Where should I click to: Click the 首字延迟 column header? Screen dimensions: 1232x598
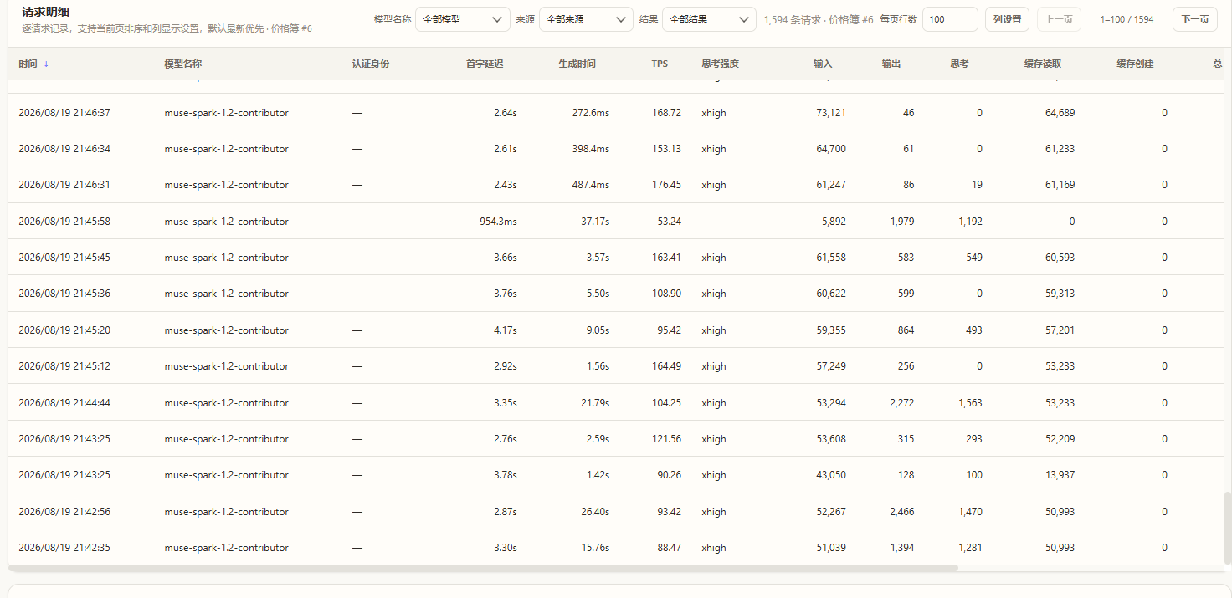point(485,64)
